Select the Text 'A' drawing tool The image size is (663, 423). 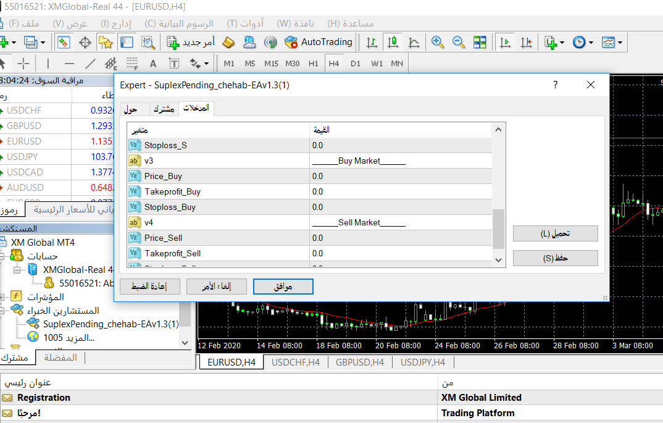[x=153, y=64]
